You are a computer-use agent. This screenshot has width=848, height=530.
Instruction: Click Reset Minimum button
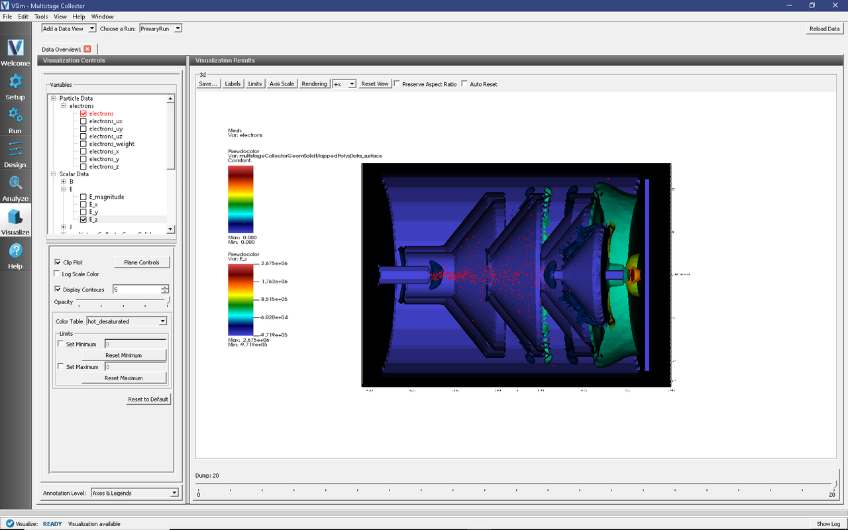[123, 356]
